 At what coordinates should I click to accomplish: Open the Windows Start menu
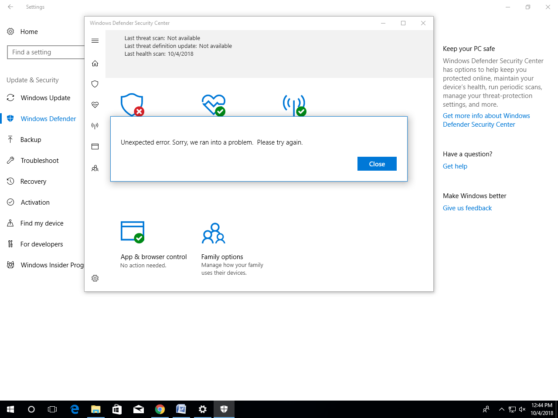click(10, 409)
